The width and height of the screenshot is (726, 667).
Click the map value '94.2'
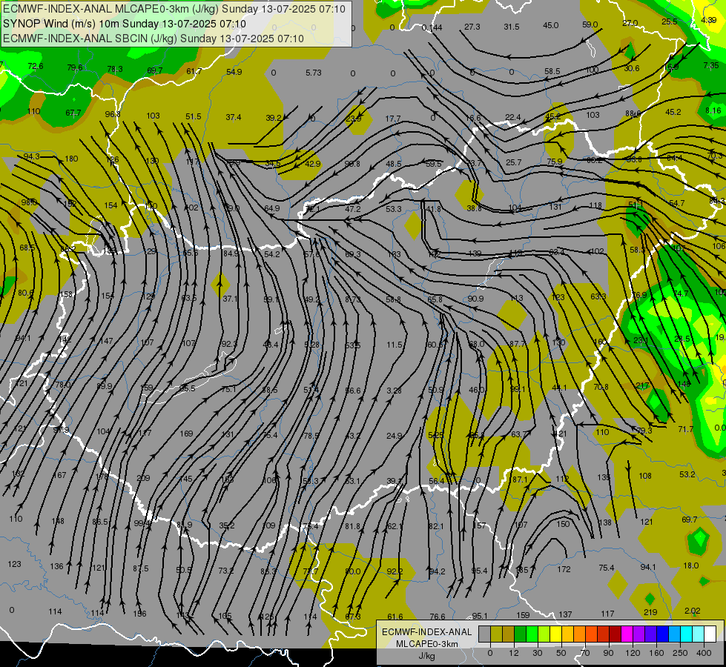(437, 571)
